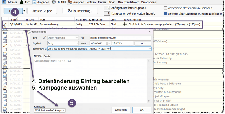Click the letter icon of the 4/9/2014 row

click(5, 50)
